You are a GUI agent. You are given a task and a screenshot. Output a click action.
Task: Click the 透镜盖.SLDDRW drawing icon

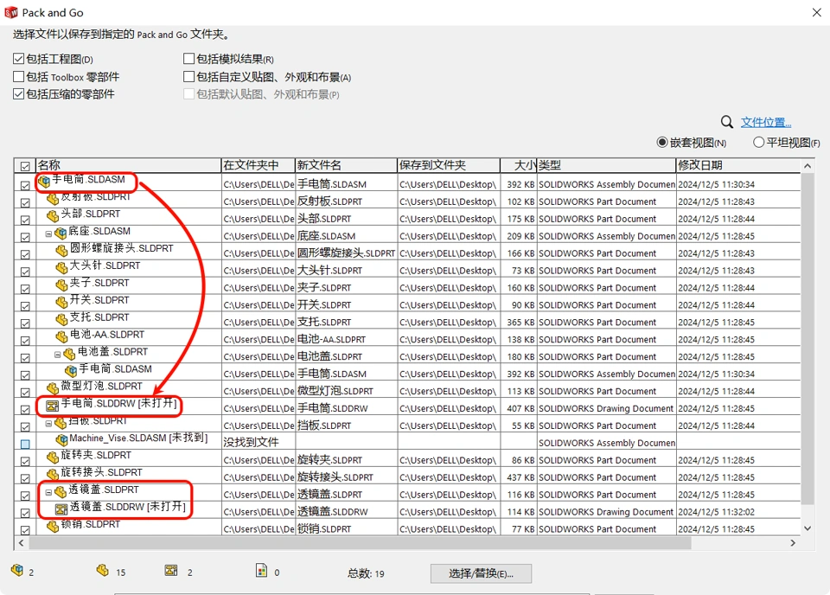click(61, 509)
